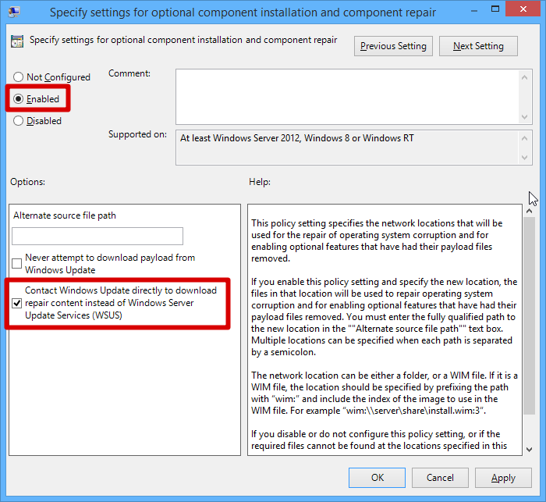Uncheck Contact Windows Update directly checkbox
This screenshot has width=546, height=502.
click(x=17, y=303)
